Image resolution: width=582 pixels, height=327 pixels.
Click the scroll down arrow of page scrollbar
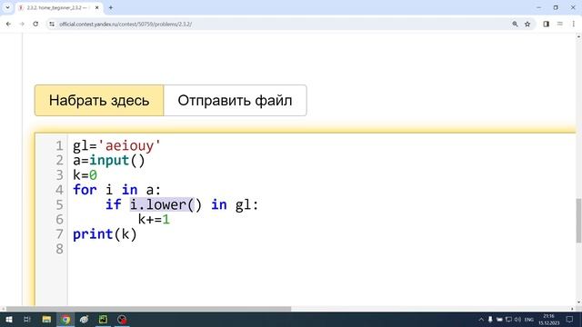(x=578, y=302)
